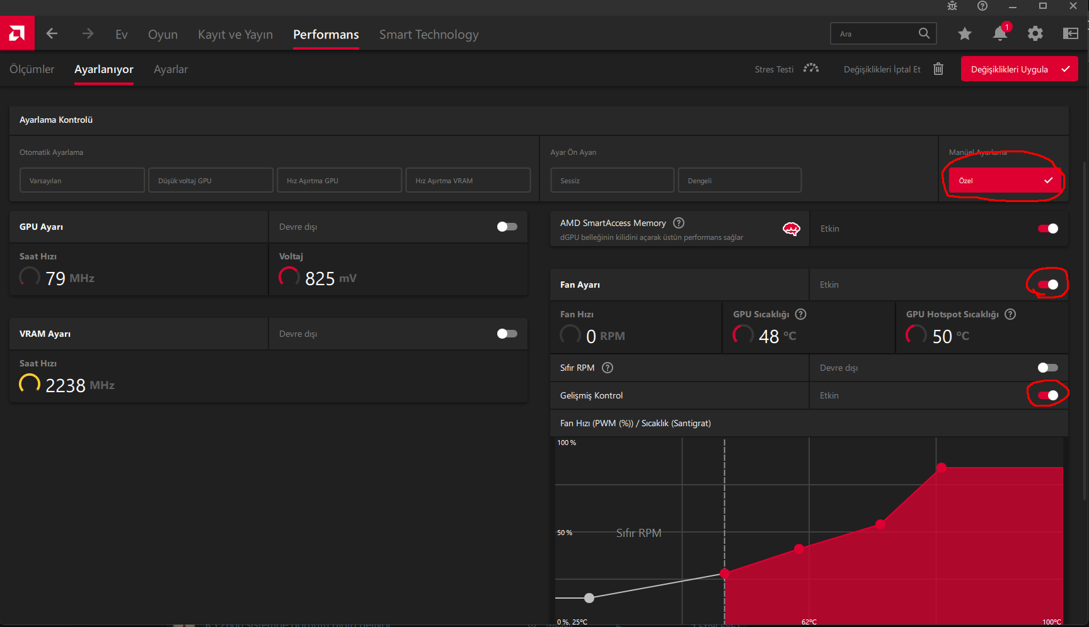Image resolution: width=1089 pixels, height=627 pixels.
Task: Apply changes with Değişiklikleri Uygula
Action: tap(1019, 69)
